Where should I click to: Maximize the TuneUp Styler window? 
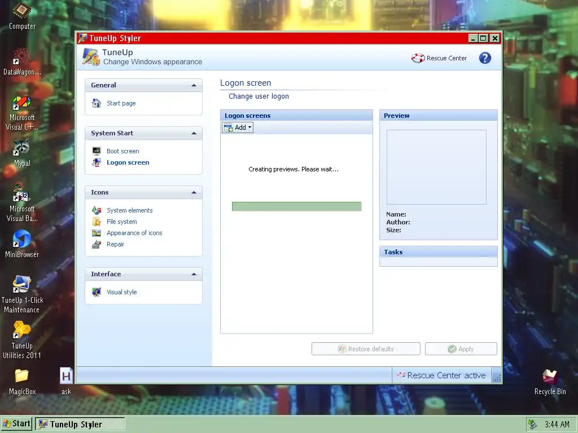[x=483, y=38]
